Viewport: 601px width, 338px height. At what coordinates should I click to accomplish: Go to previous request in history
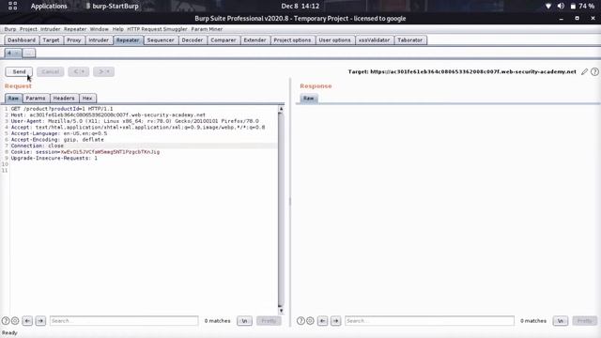pyautogui.click(x=79, y=71)
